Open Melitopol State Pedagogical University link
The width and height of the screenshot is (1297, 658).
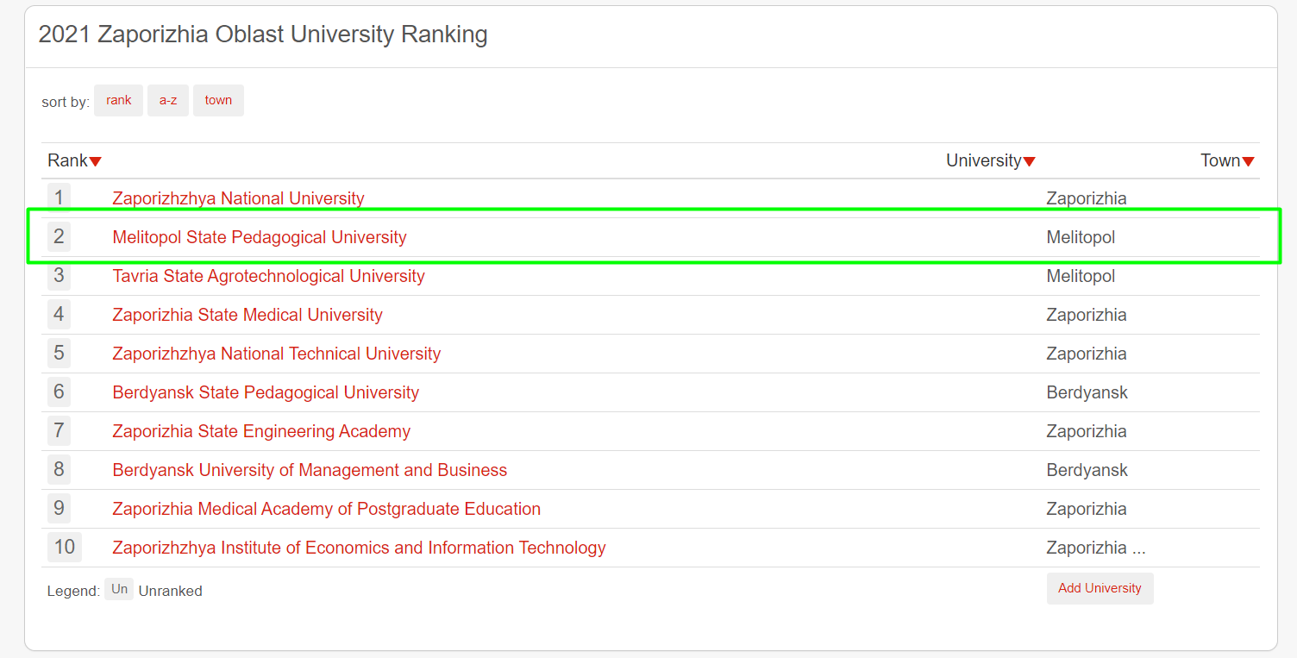tap(259, 237)
